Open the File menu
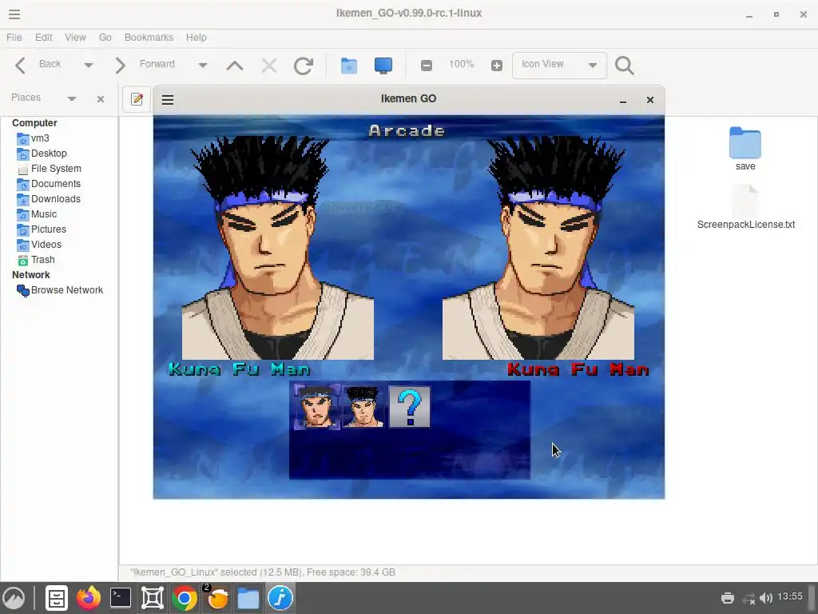818x614 pixels. [14, 38]
